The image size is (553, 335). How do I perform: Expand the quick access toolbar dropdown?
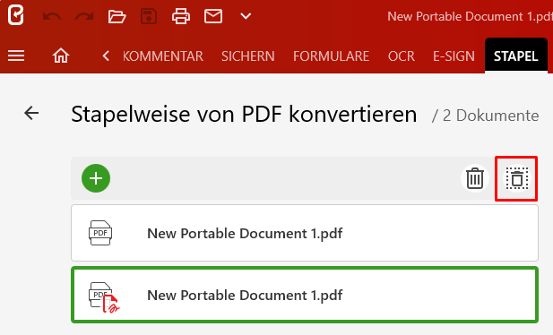coord(246,16)
